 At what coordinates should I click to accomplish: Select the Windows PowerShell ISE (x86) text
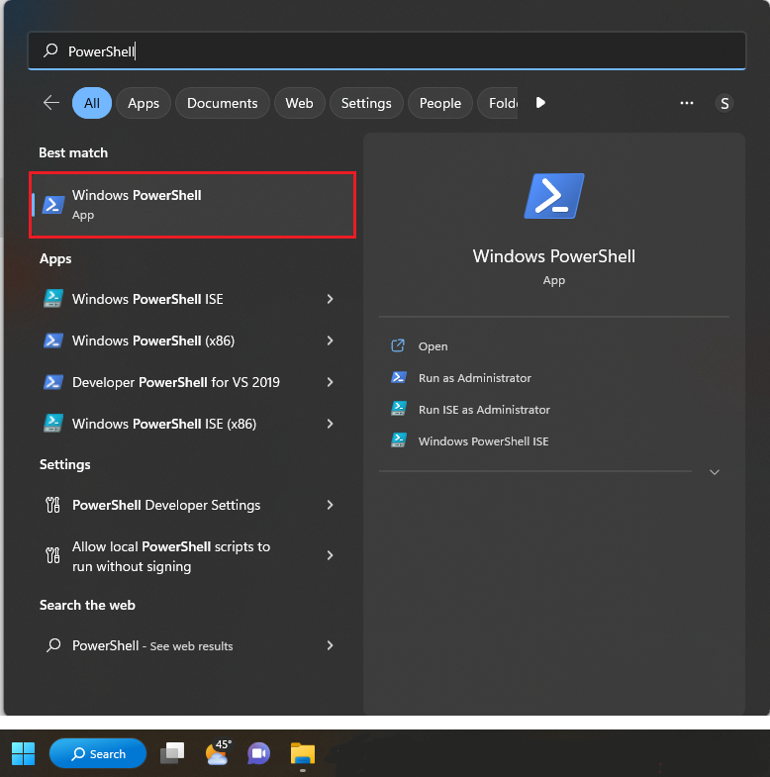click(164, 424)
